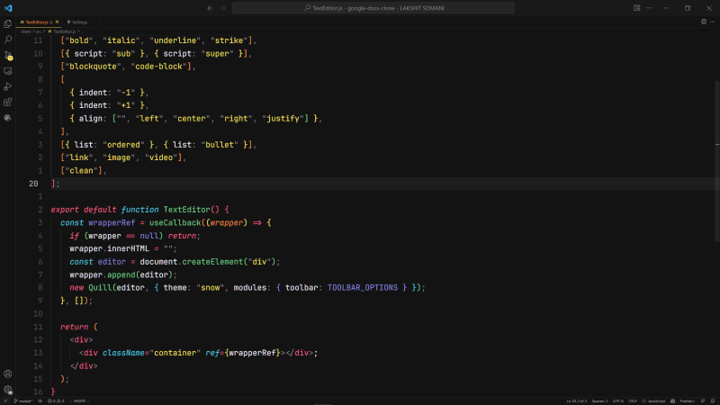Click the "justify" string in align array
The width and height of the screenshot is (720, 405).
pos(285,119)
